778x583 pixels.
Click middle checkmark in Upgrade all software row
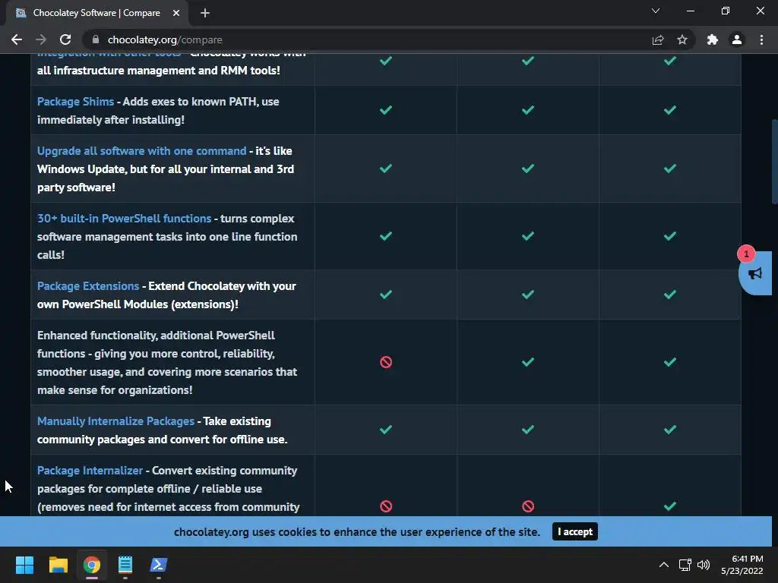[528, 169]
